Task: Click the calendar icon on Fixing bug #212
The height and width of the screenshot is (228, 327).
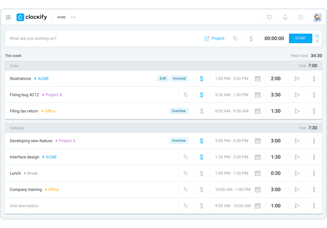Action: (x=257, y=95)
